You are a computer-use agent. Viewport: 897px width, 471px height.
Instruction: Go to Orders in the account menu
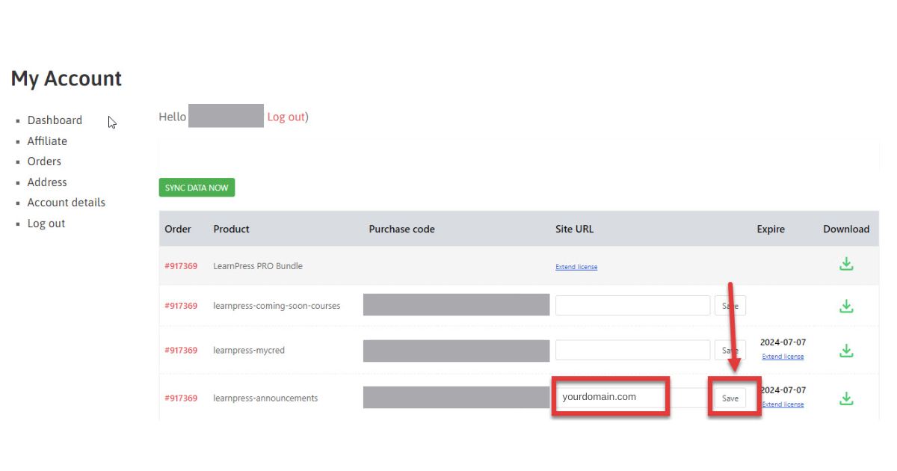point(44,161)
